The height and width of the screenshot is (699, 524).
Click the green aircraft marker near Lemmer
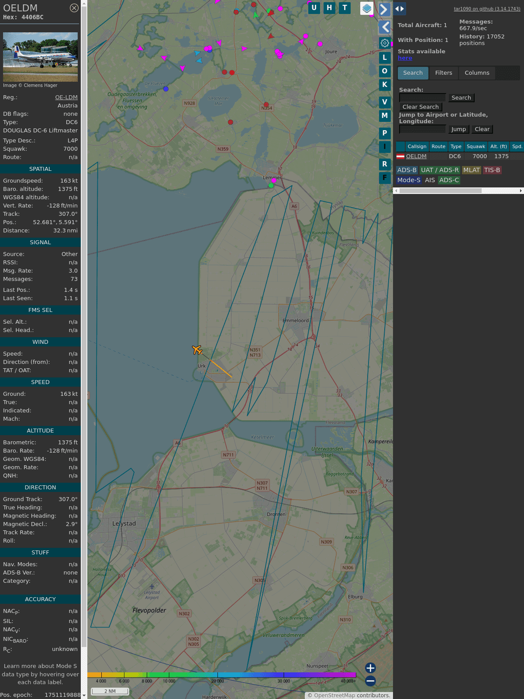271,186
